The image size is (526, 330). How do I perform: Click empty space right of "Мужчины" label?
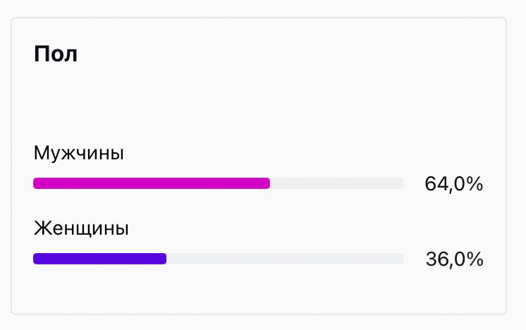(x=282, y=153)
